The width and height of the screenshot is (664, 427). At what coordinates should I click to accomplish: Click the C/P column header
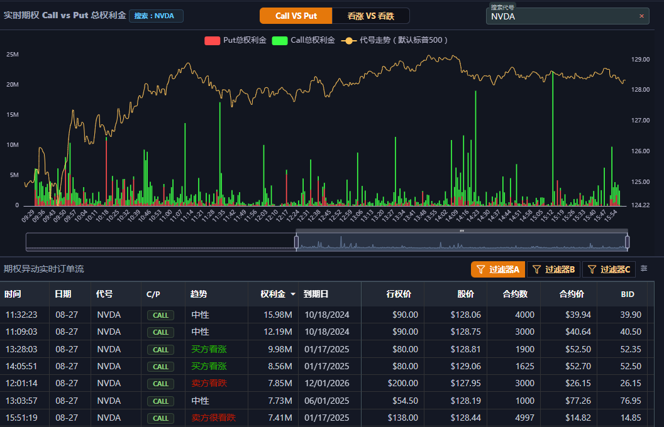[153, 295]
